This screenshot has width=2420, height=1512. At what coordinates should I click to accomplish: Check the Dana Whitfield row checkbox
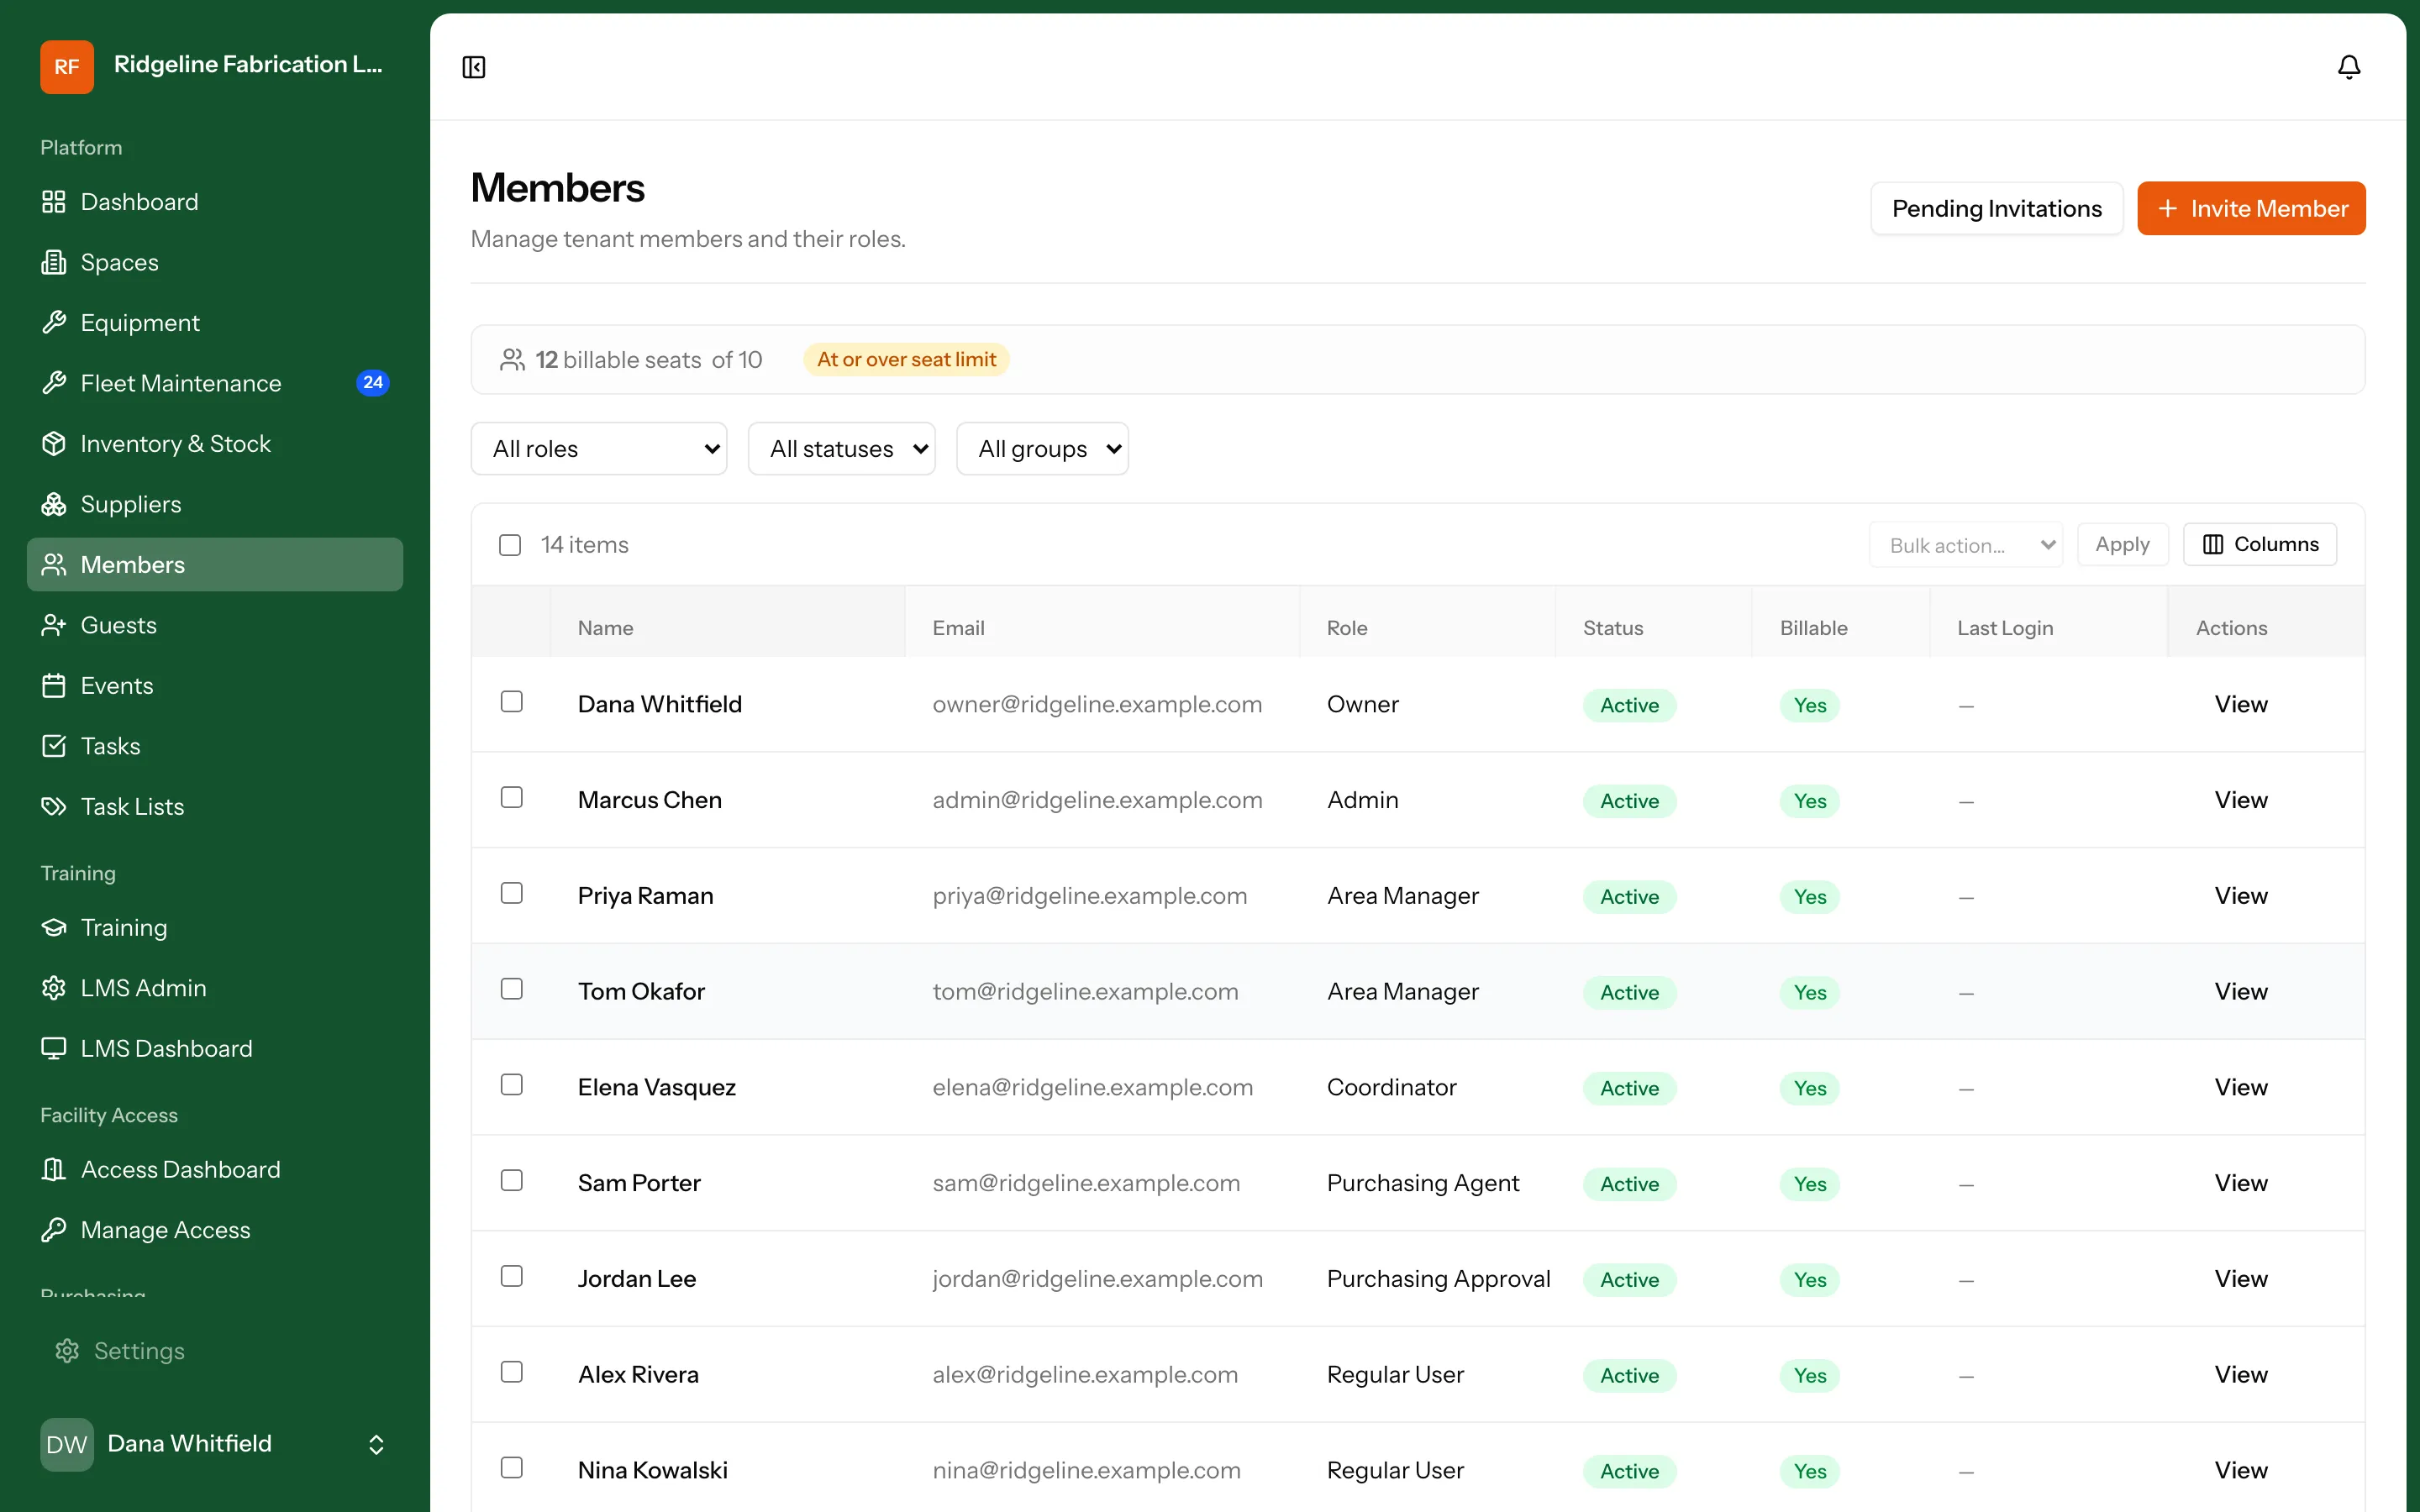pyautogui.click(x=512, y=702)
